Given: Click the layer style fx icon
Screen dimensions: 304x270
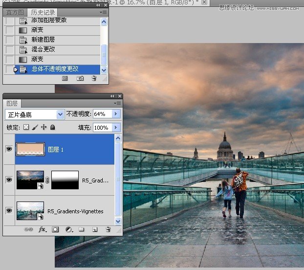Looking at the screenshot, I should [x=42, y=229].
